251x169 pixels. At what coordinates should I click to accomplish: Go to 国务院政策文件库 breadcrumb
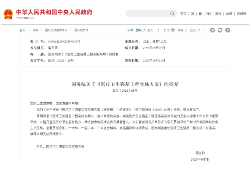[x=56, y=30]
